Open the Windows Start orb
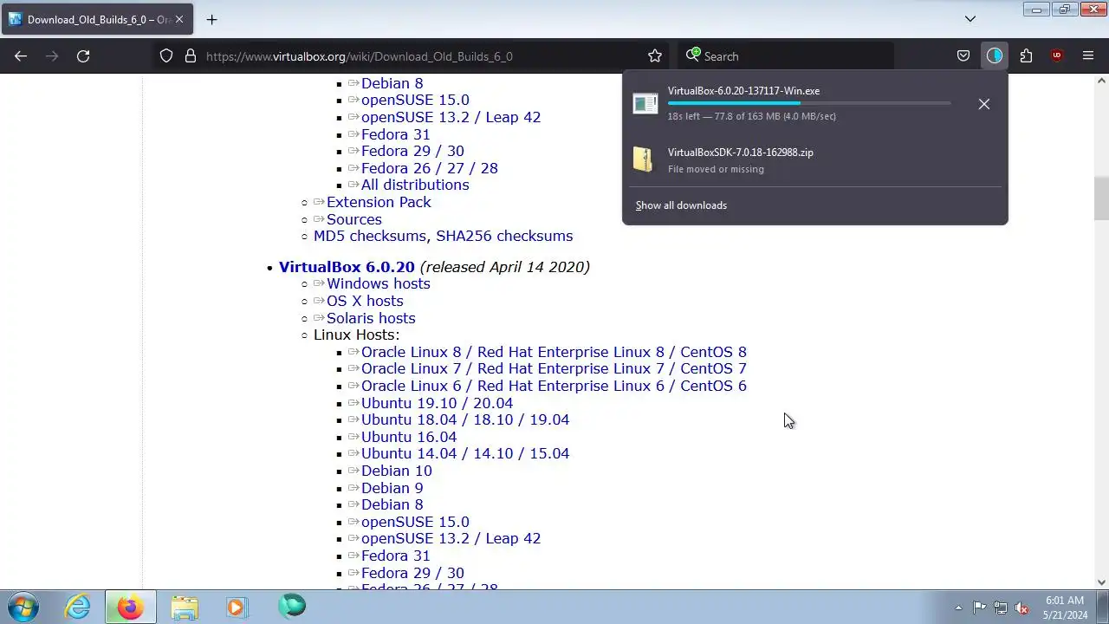Viewport: 1109px width, 624px height. pyautogui.click(x=23, y=607)
